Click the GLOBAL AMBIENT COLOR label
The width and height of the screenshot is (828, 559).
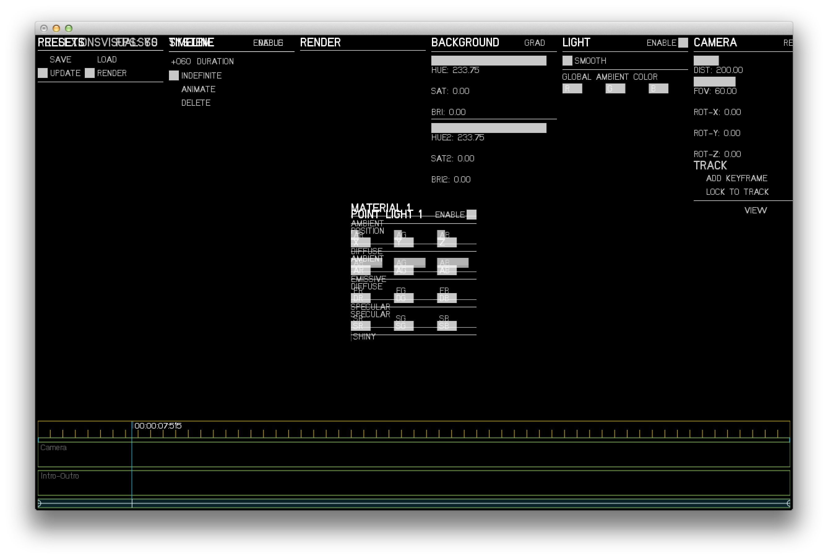pos(610,77)
